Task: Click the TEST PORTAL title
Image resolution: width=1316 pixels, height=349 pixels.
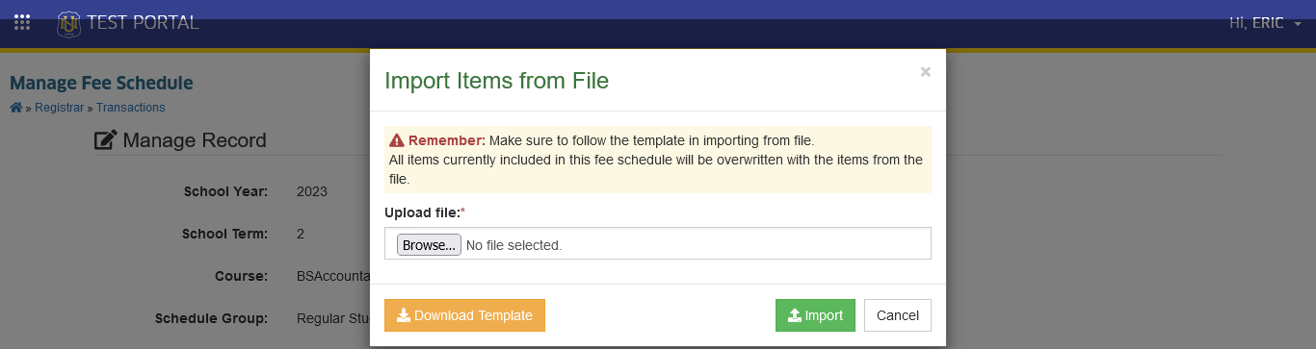Action: [x=143, y=23]
